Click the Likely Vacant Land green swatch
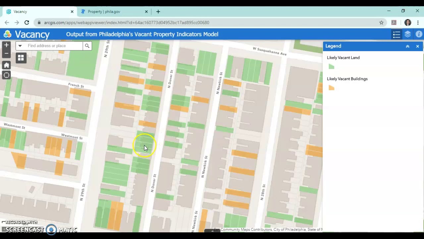 tap(332, 67)
